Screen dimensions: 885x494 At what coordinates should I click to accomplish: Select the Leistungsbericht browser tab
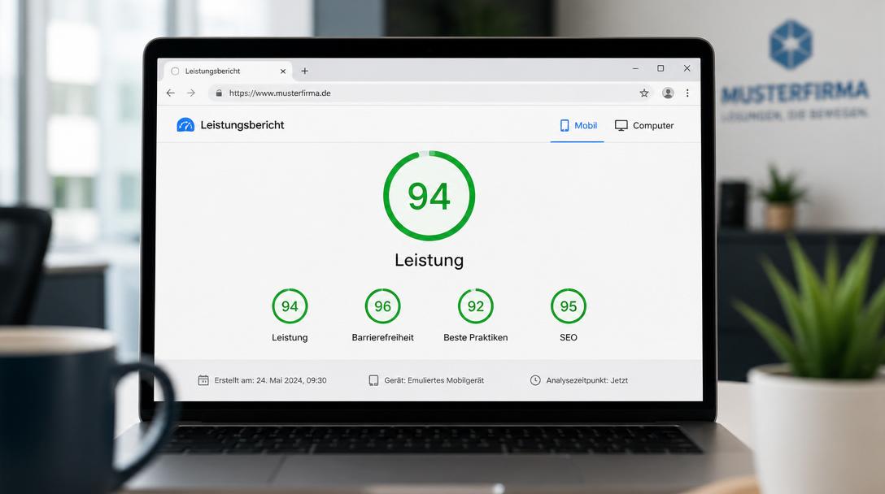[x=228, y=71]
